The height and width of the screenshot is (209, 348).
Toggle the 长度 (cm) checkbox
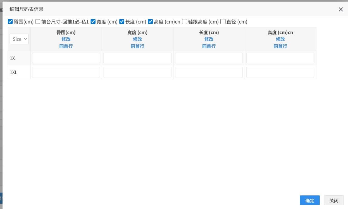122,21
